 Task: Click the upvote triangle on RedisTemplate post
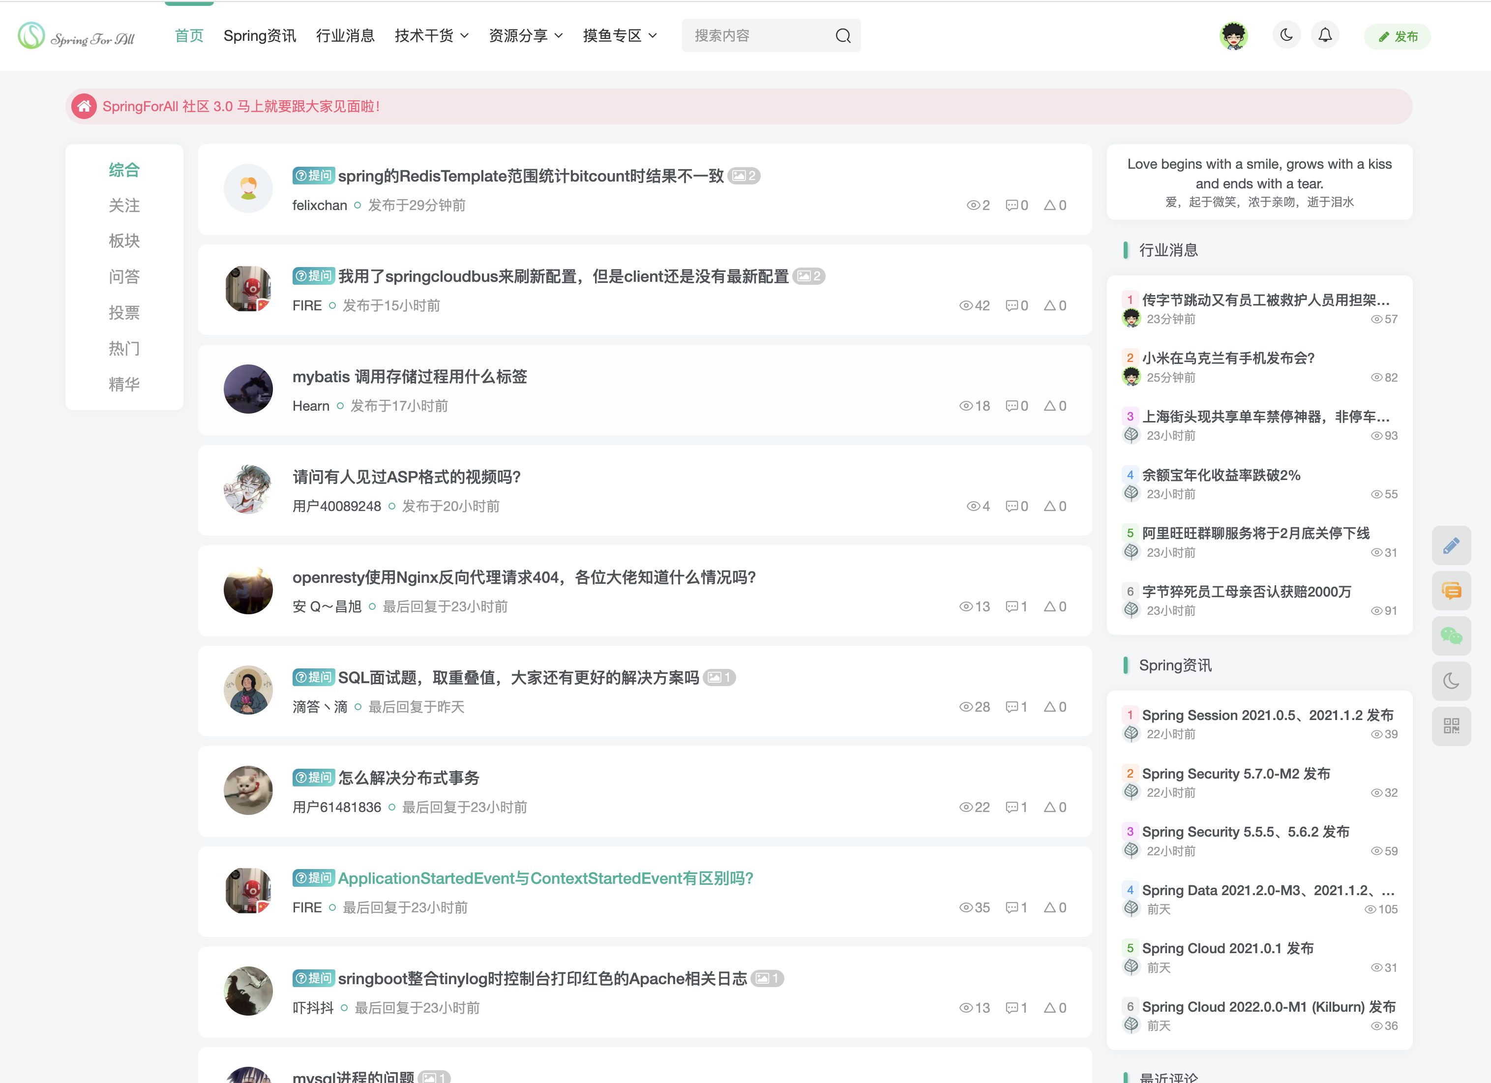click(1050, 205)
